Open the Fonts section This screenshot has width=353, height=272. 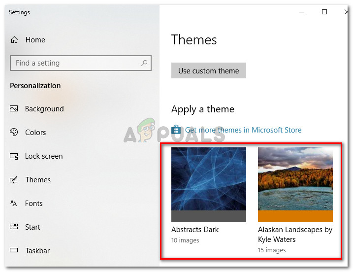point(34,204)
